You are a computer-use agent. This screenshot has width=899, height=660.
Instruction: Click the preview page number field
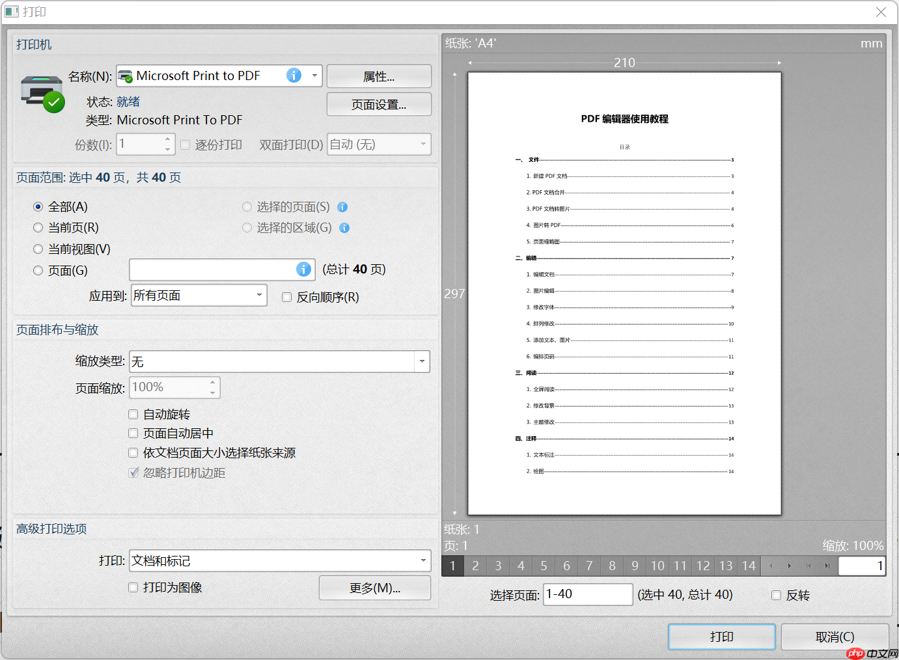pyautogui.click(x=862, y=566)
